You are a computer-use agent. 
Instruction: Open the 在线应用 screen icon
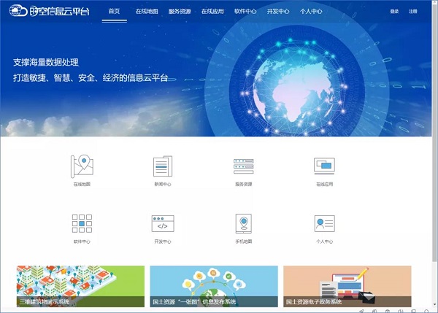coord(323,166)
